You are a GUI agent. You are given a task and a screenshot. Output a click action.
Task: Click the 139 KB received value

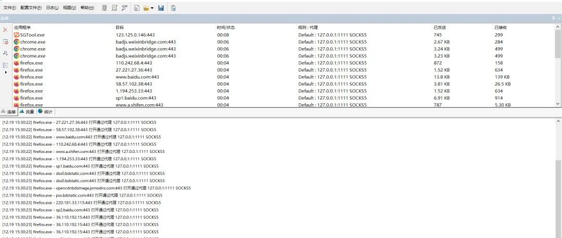[x=502, y=77]
